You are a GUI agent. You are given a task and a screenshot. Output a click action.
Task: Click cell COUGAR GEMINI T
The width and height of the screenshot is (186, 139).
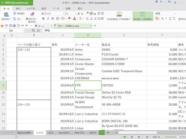[124, 59]
